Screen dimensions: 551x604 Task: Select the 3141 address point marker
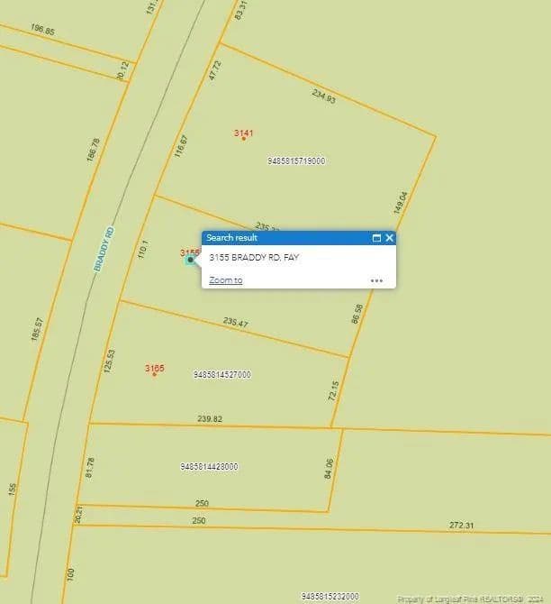[x=243, y=138]
